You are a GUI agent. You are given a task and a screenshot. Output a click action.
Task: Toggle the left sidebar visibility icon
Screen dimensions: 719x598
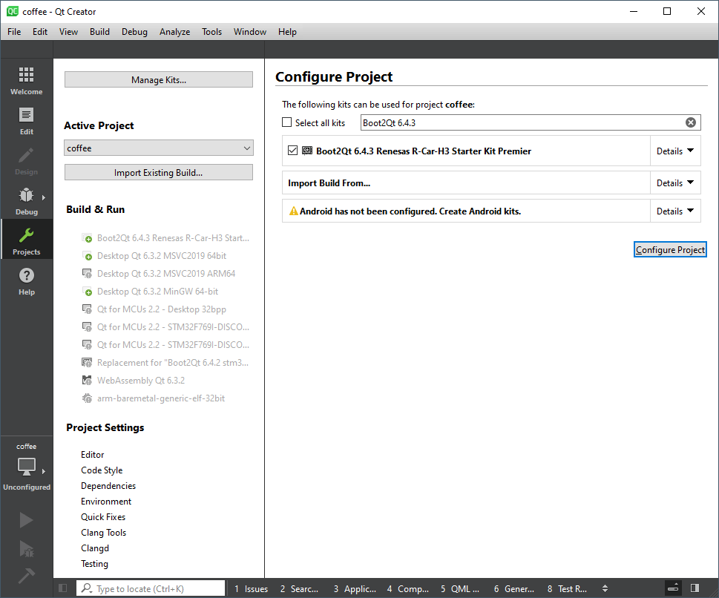62,588
